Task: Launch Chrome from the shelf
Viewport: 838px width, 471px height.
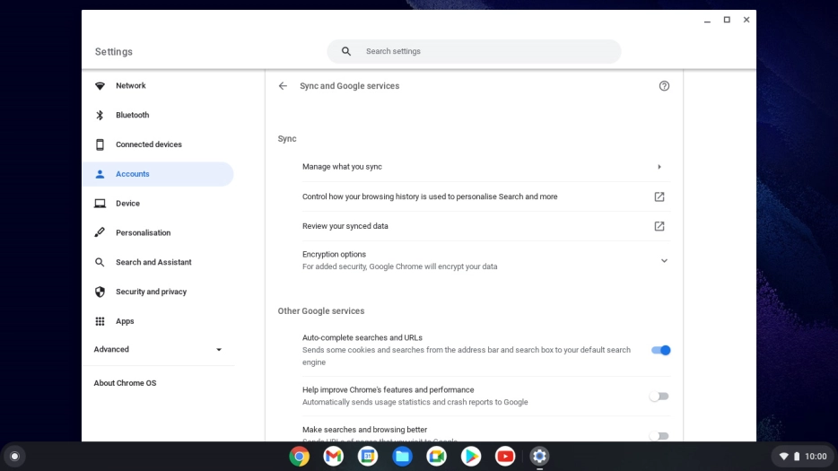Action: pyautogui.click(x=300, y=456)
